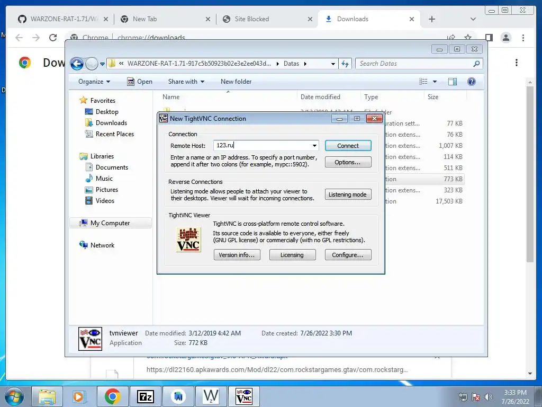This screenshot has width=542, height=407.
Task: Switch to the WARZONE-RAT-1.71 Chrome tab
Action: [x=63, y=19]
